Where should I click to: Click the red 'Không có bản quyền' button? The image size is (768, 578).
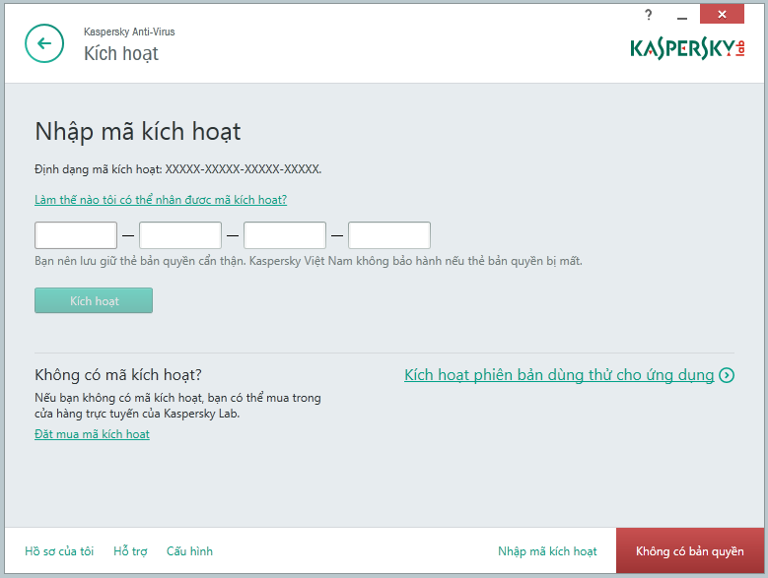(690, 550)
